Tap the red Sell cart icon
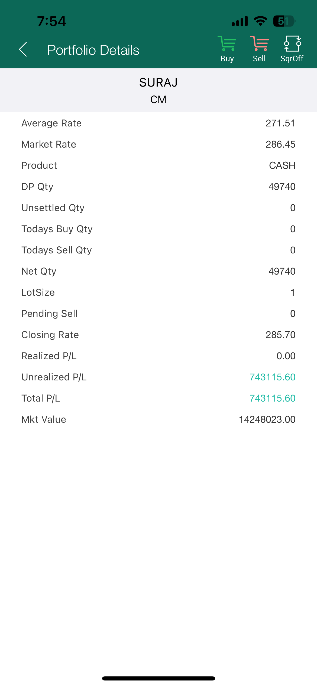Screen dimensions: 317x687 click(259, 44)
